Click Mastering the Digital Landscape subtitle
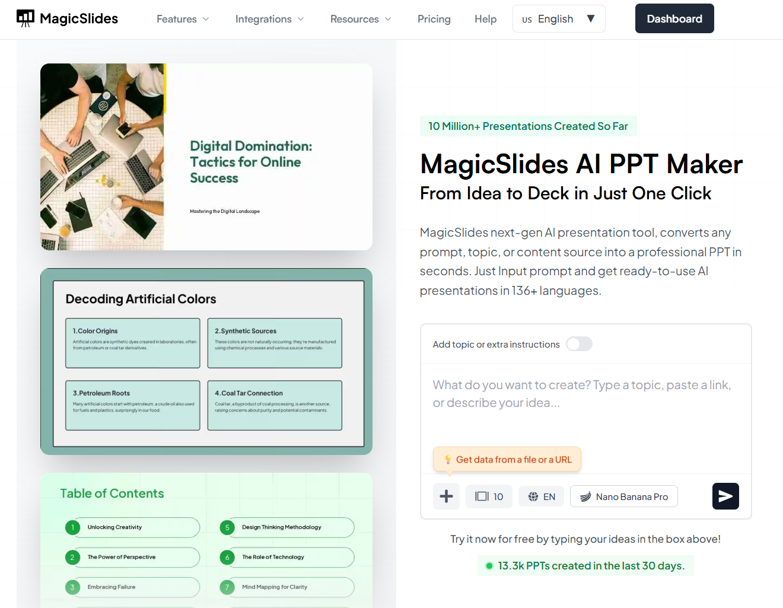783x608 pixels. point(225,211)
